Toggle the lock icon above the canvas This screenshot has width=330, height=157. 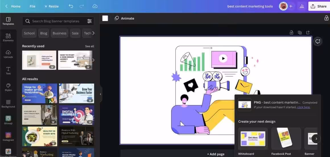click(x=291, y=33)
